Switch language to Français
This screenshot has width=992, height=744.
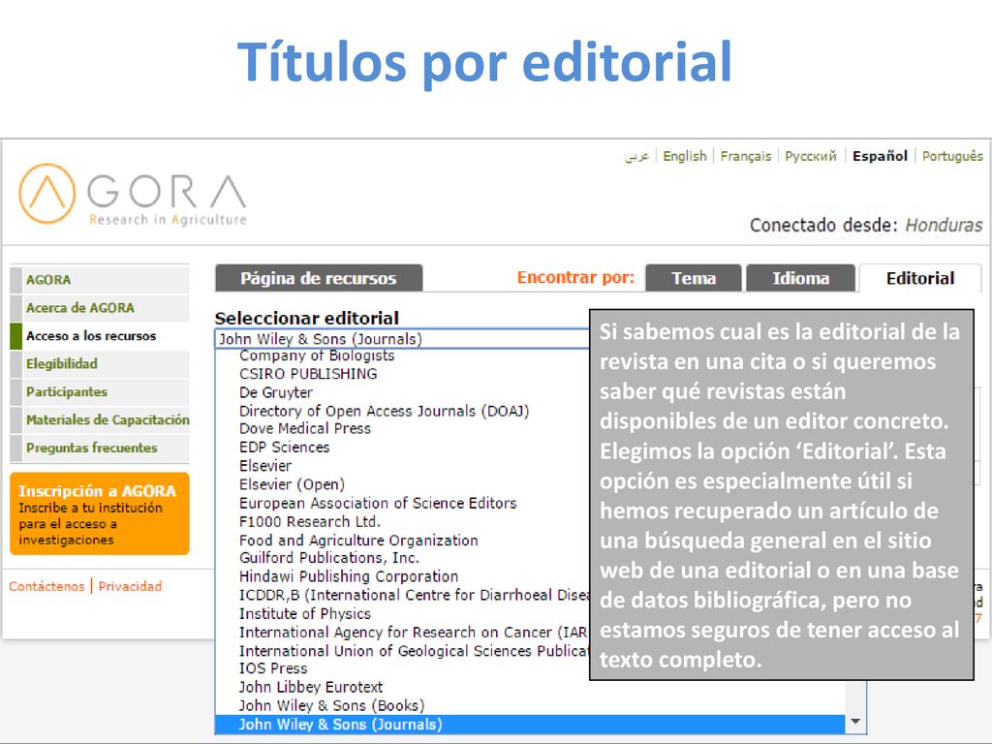click(x=745, y=156)
